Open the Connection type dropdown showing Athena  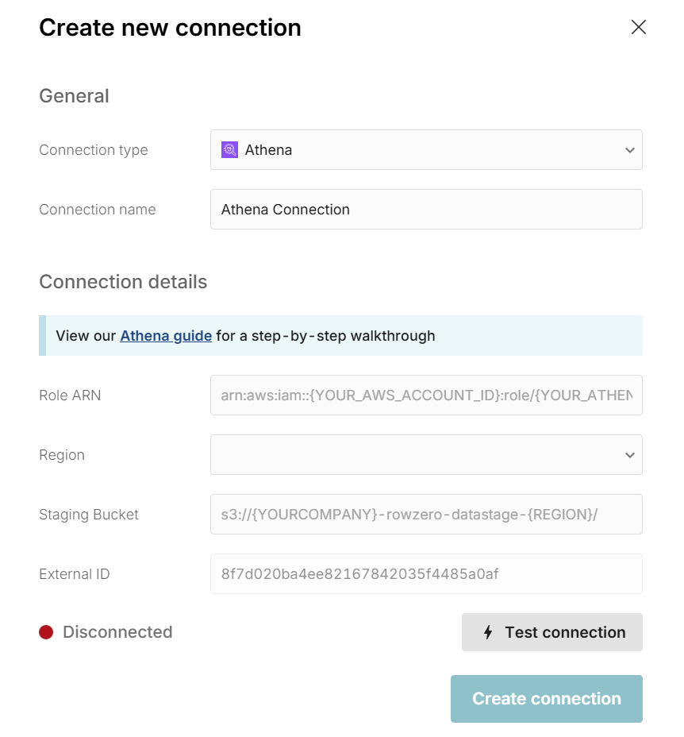(426, 149)
